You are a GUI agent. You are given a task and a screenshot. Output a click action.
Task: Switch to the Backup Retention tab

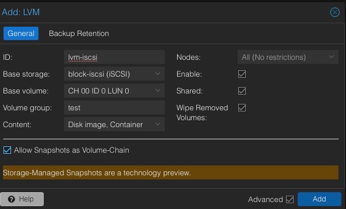click(x=79, y=34)
